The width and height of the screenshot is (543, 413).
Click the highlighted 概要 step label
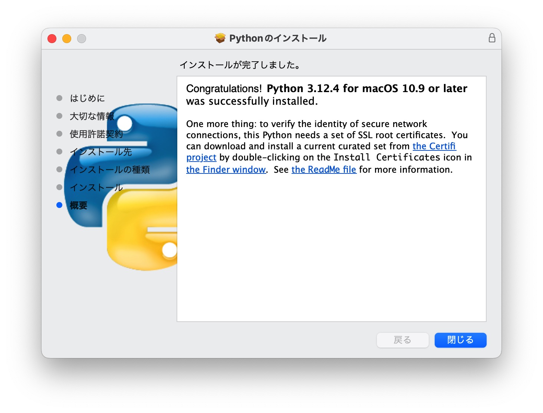[79, 205]
